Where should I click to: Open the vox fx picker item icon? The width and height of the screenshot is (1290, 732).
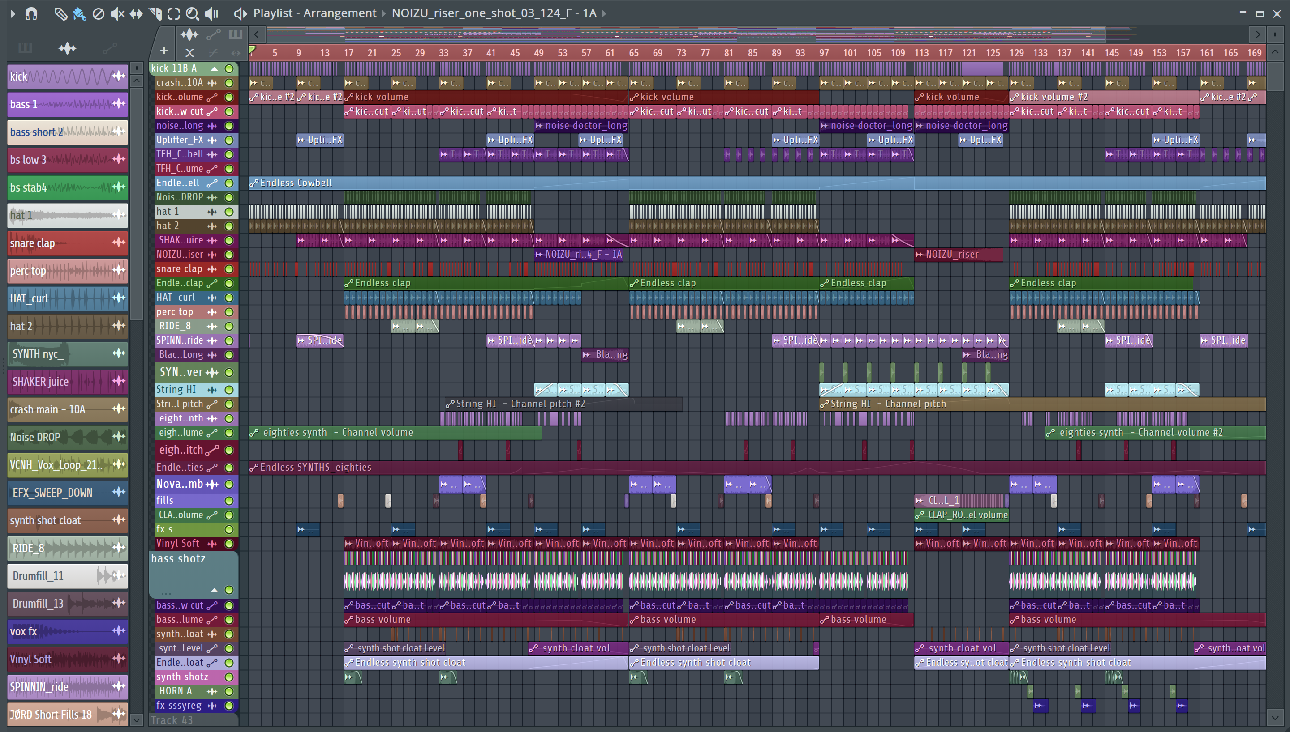pos(118,631)
